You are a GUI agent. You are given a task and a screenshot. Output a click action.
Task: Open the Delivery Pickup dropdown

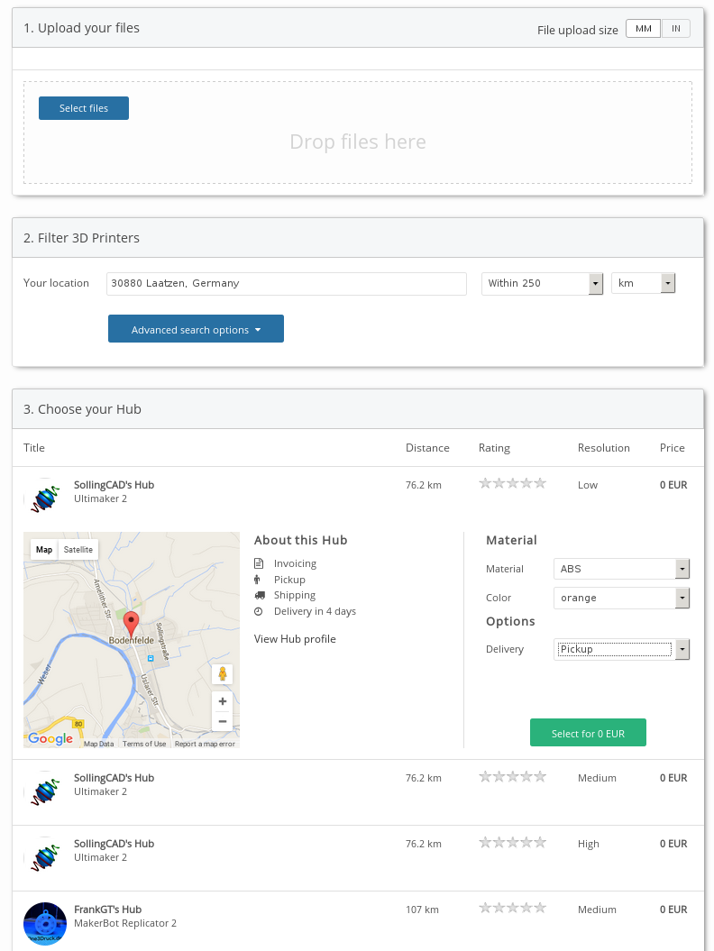coord(621,649)
